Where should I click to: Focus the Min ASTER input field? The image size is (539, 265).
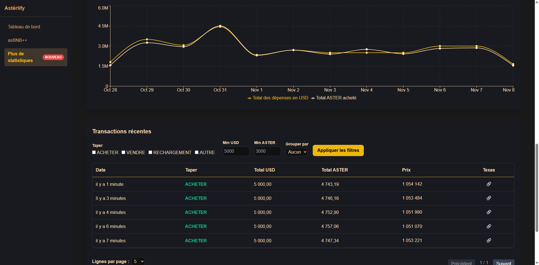pyautogui.click(x=267, y=151)
